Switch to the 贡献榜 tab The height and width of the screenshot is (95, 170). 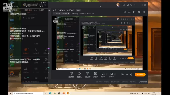[x=15, y=10]
